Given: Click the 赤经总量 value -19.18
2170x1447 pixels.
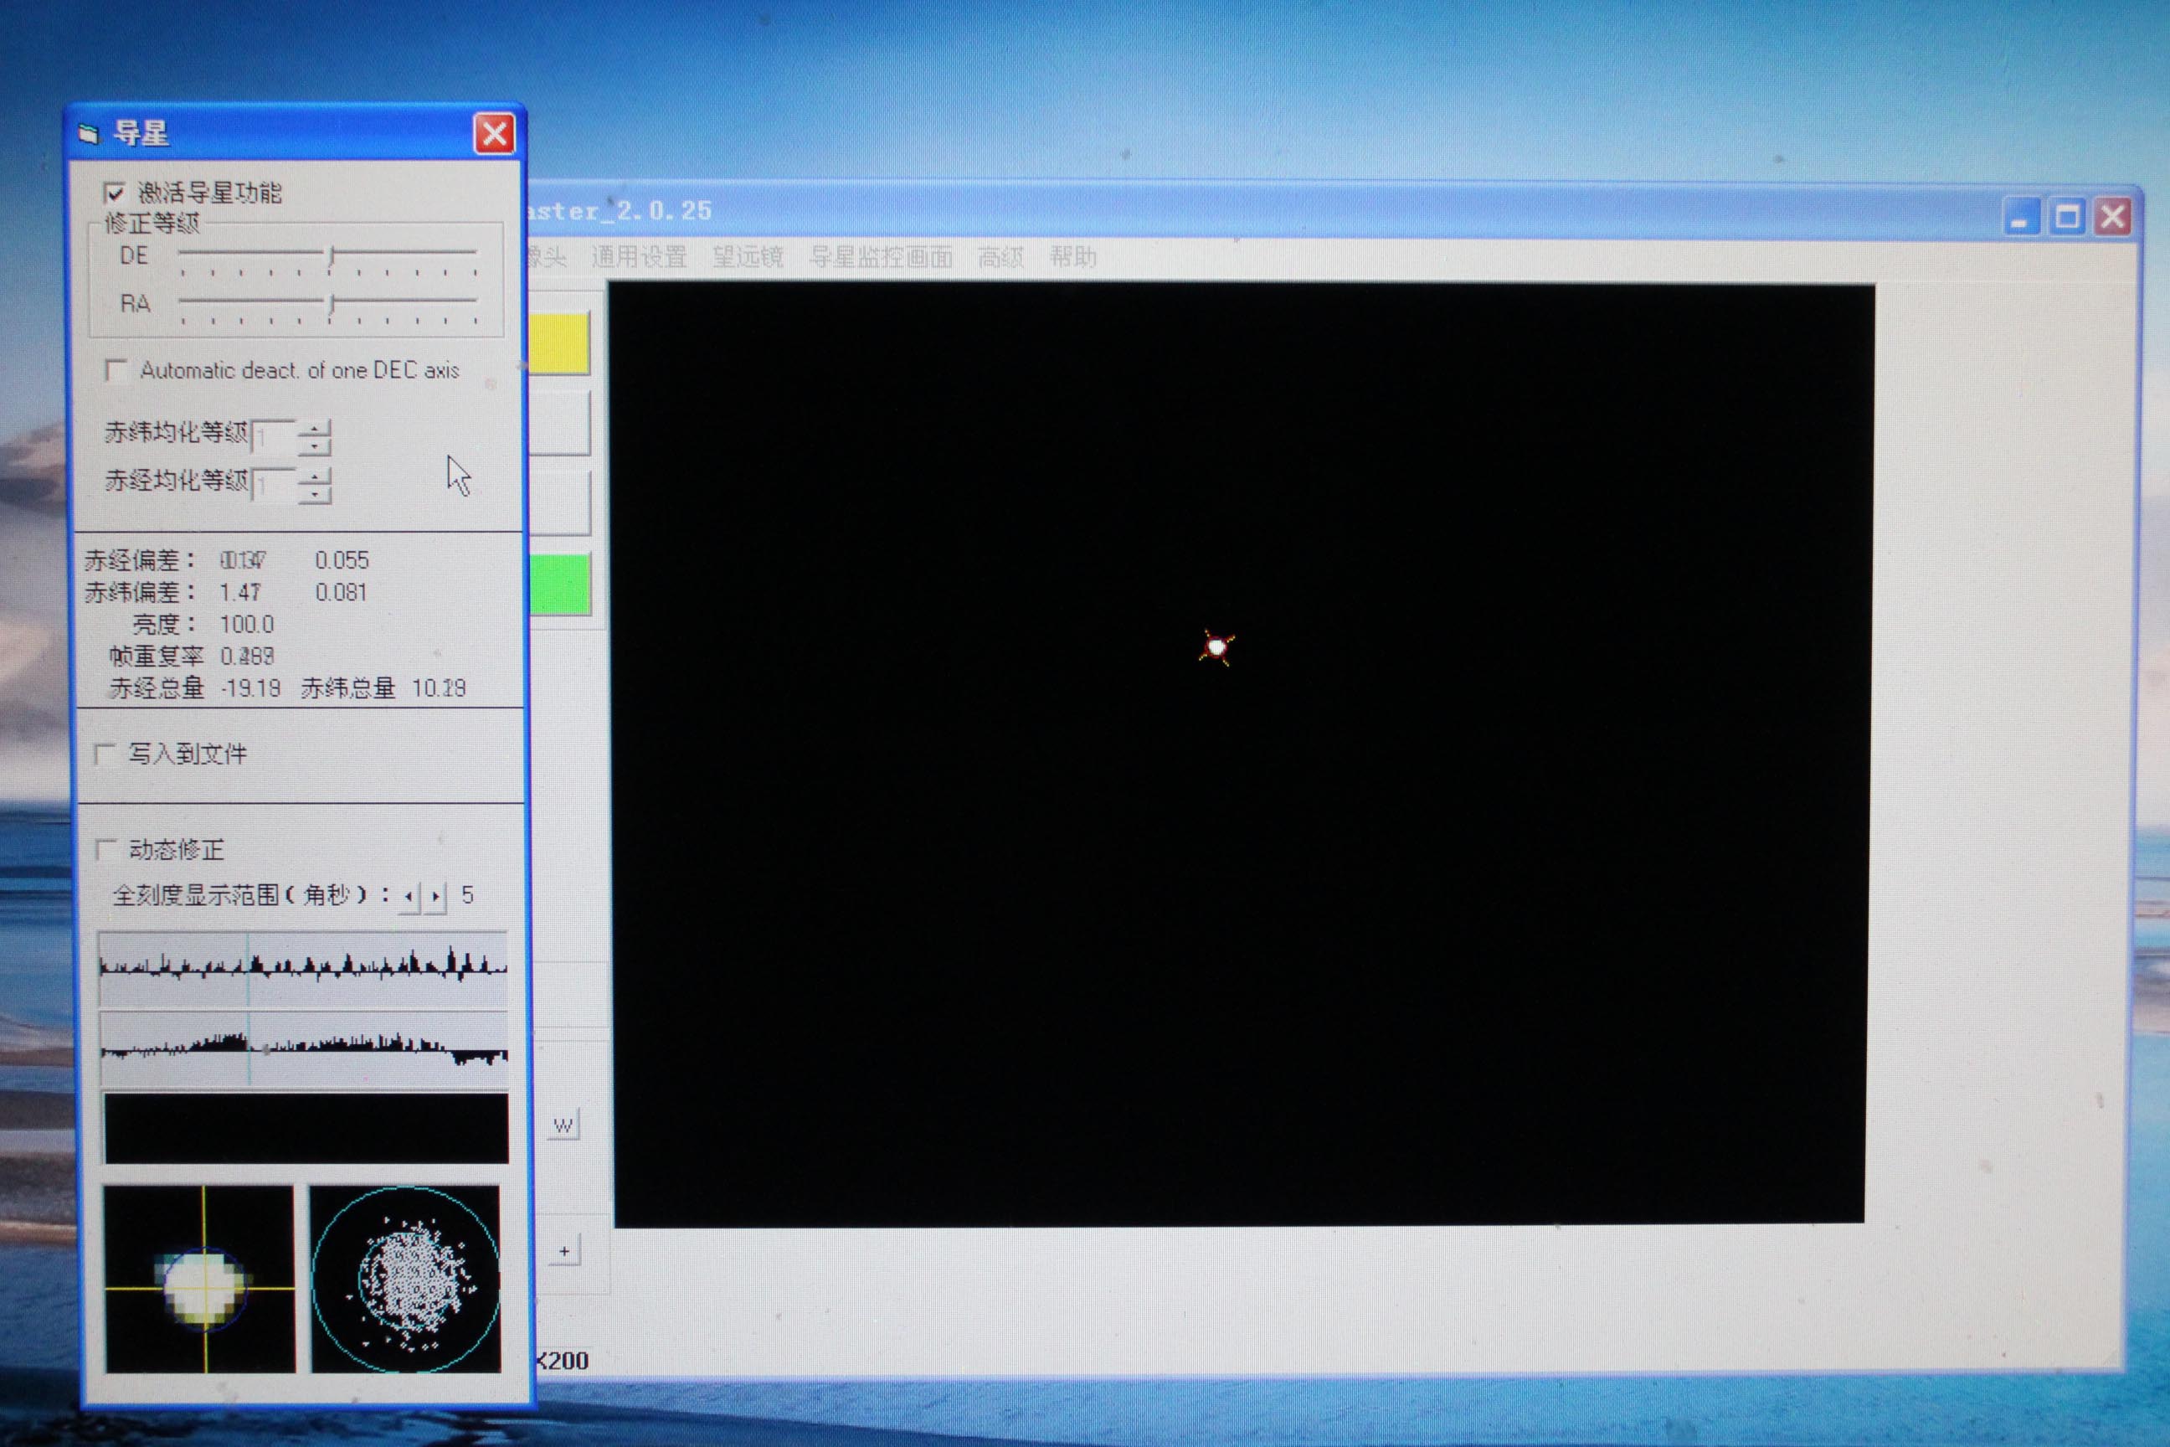Looking at the screenshot, I should click(x=251, y=688).
